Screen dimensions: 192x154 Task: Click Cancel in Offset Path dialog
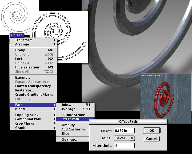point(151,139)
